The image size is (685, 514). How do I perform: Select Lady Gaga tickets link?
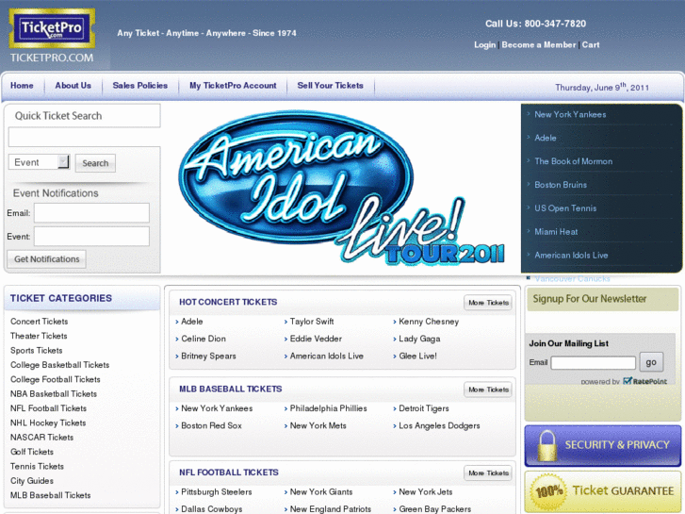point(419,339)
